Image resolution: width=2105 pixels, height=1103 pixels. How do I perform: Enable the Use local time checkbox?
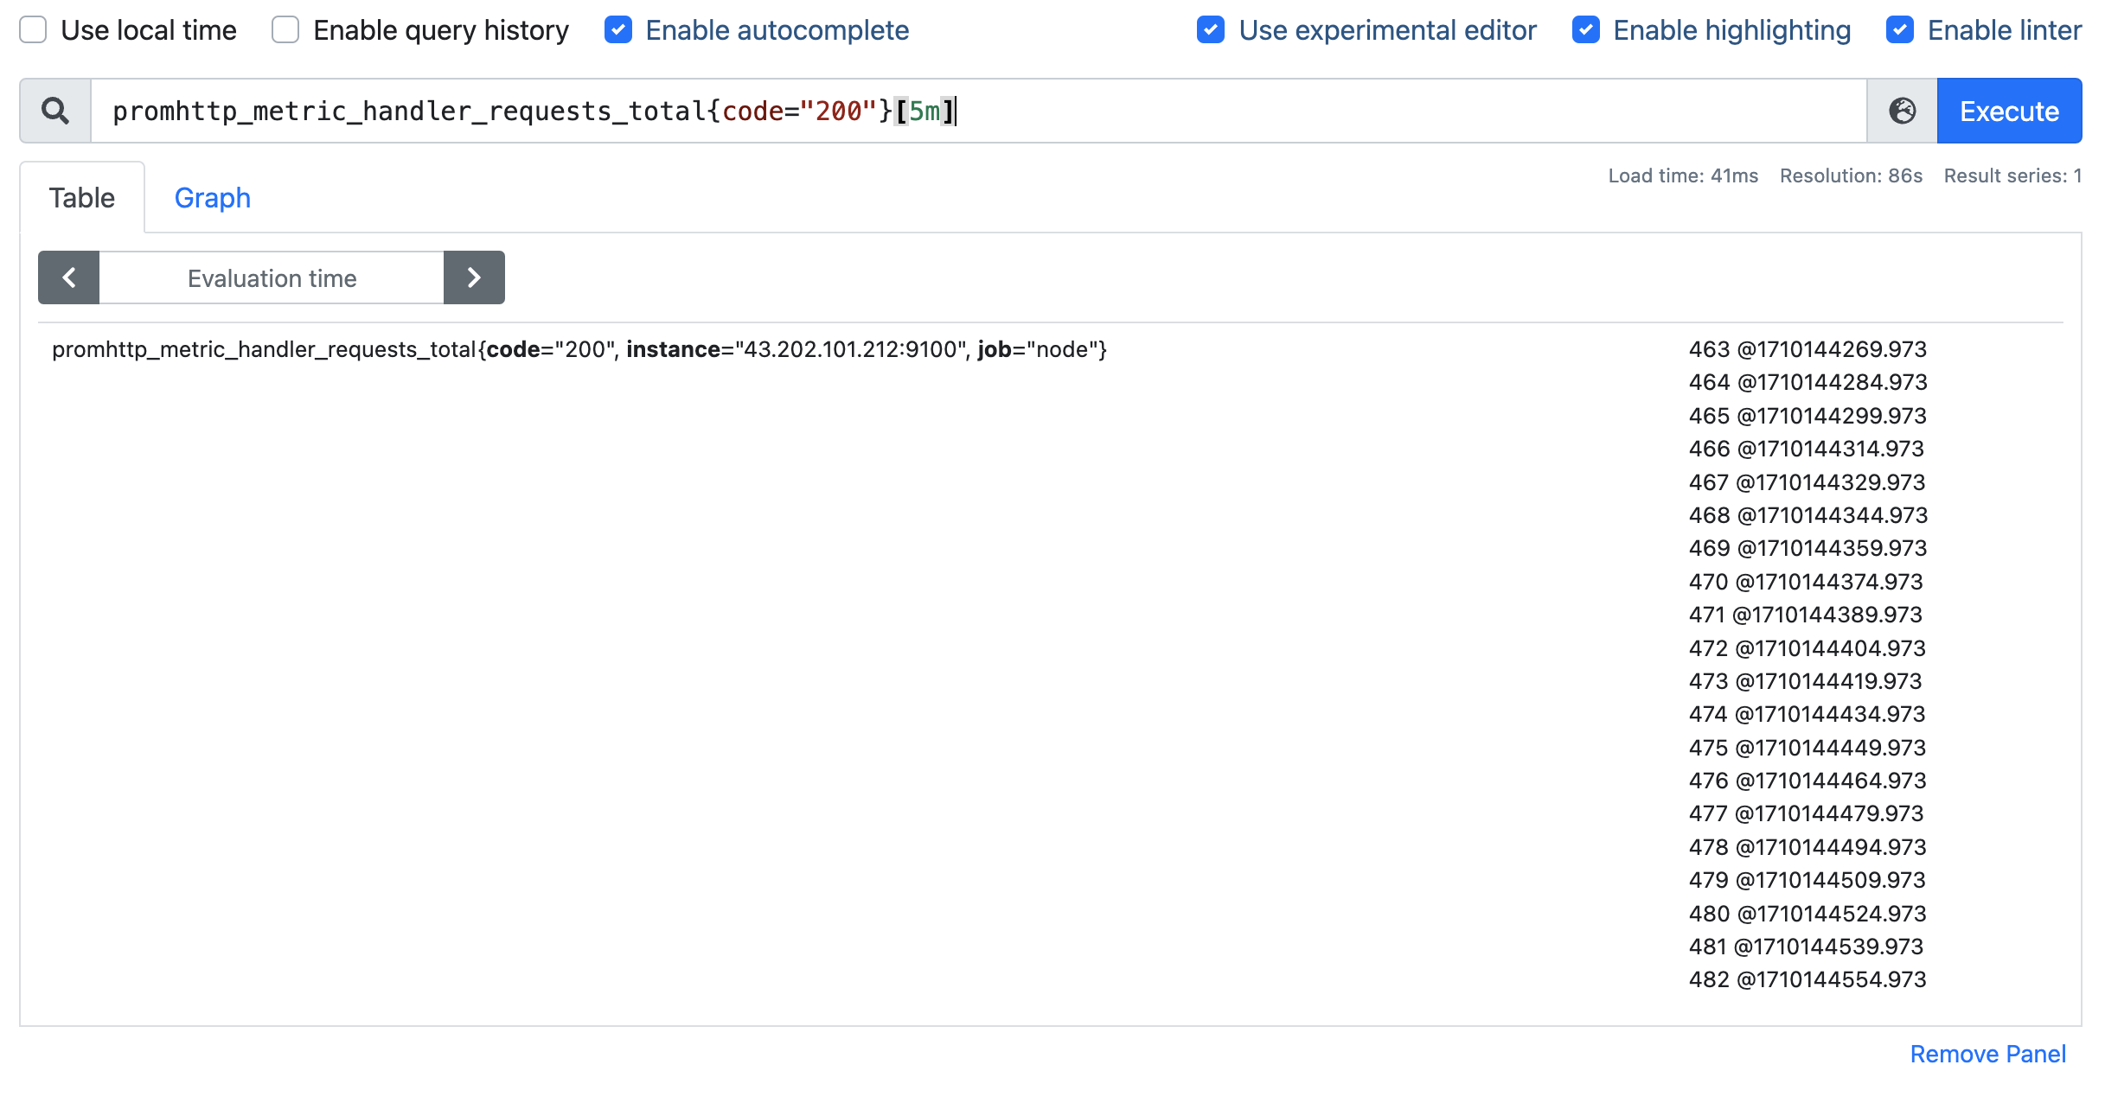pyautogui.click(x=33, y=30)
